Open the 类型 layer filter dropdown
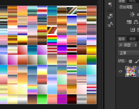139x109 pixels. [x=127, y=45]
